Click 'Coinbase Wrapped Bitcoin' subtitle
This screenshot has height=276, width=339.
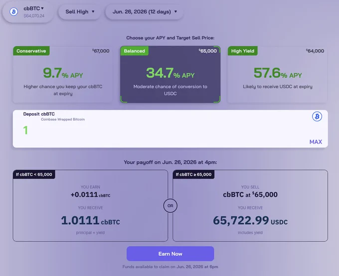coord(63,119)
